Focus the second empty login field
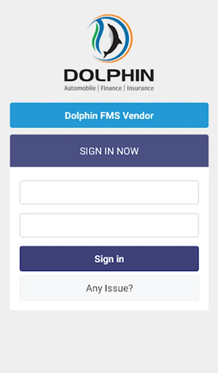The width and height of the screenshot is (218, 373). 109,225
